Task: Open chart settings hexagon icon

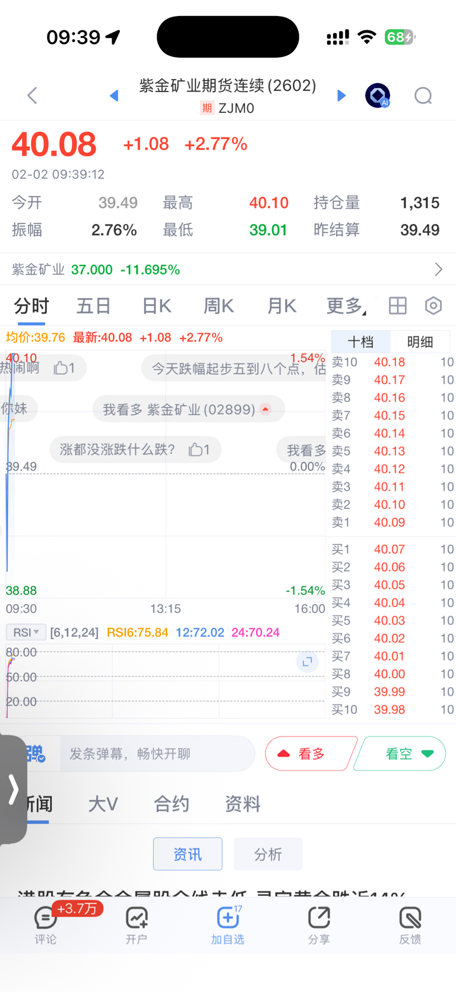Action: [433, 306]
